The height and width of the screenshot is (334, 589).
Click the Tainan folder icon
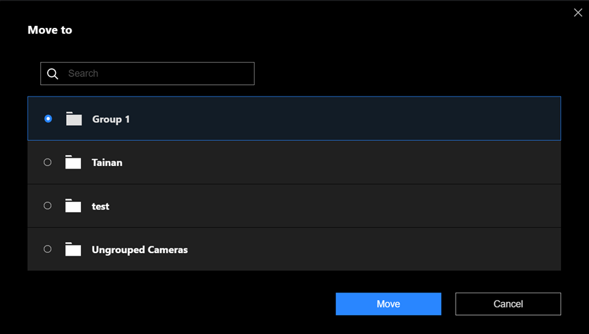point(73,163)
